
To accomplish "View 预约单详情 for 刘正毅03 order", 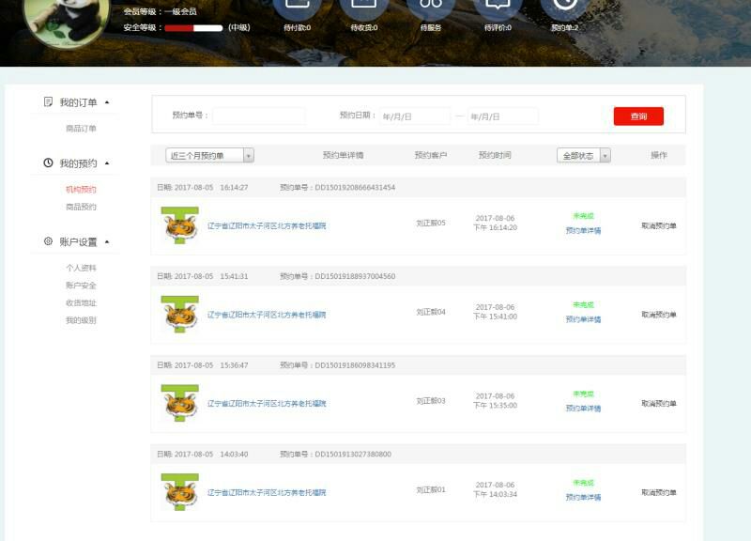I will click(583, 409).
